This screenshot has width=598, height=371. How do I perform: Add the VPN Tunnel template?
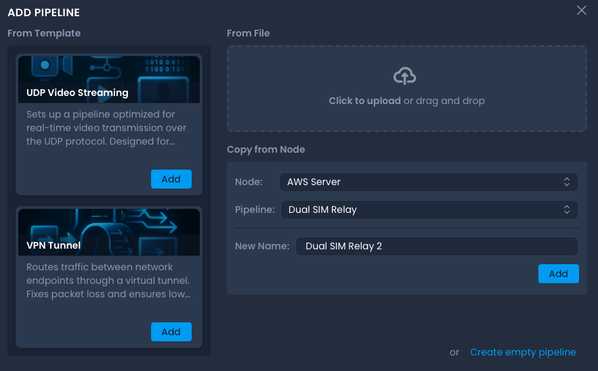coord(171,332)
